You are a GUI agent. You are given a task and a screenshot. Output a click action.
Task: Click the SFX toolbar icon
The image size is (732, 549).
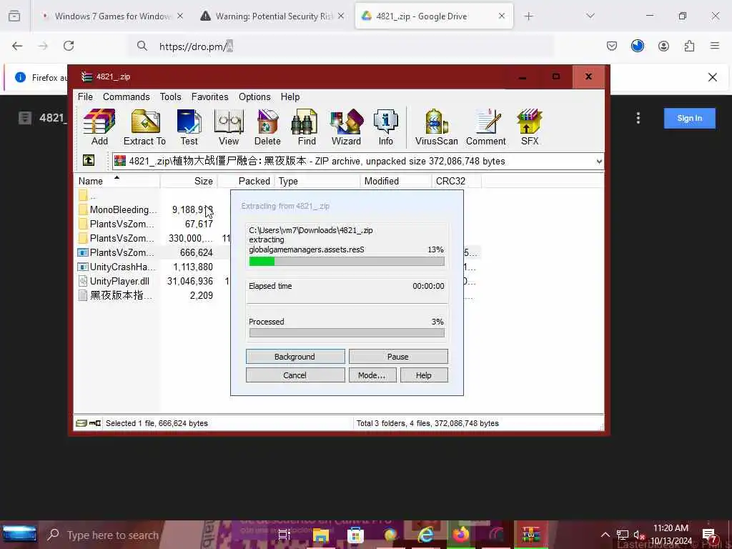(530, 127)
